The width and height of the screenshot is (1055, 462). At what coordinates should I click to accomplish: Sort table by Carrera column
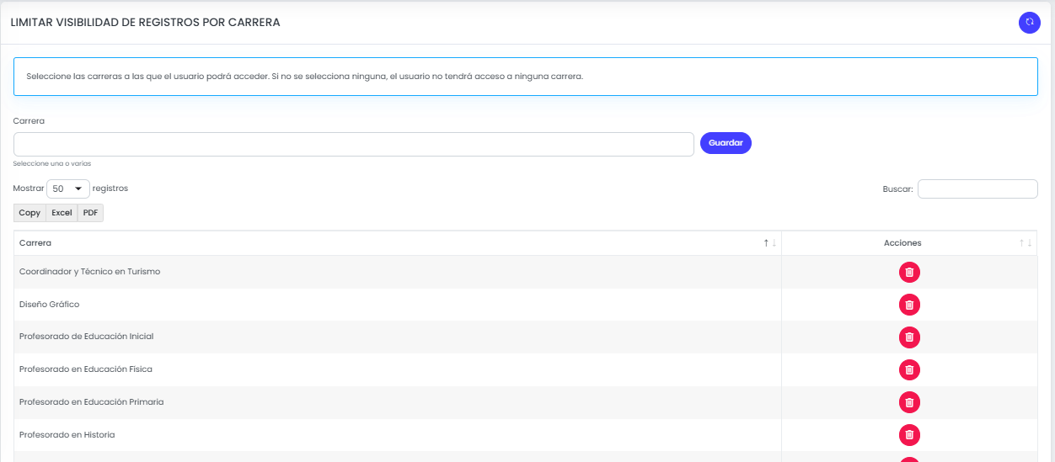click(398, 243)
